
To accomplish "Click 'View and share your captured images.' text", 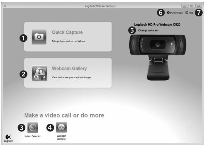I will click(x=72, y=77).
